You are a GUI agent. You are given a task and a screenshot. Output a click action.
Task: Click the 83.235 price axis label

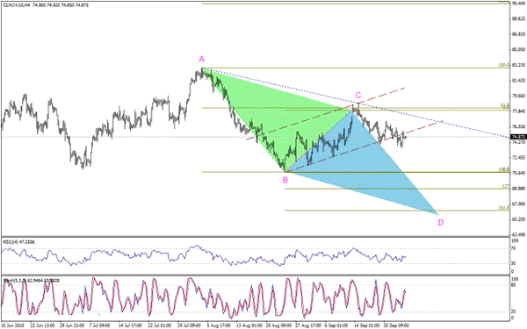tap(518, 65)
